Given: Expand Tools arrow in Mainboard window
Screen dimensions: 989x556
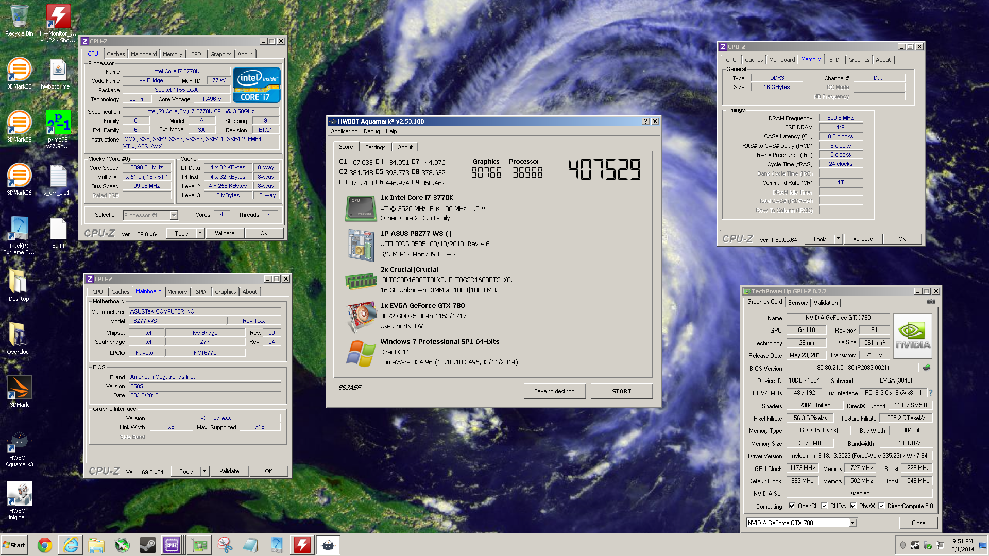Looking at the screenshot, I should 204,471.
